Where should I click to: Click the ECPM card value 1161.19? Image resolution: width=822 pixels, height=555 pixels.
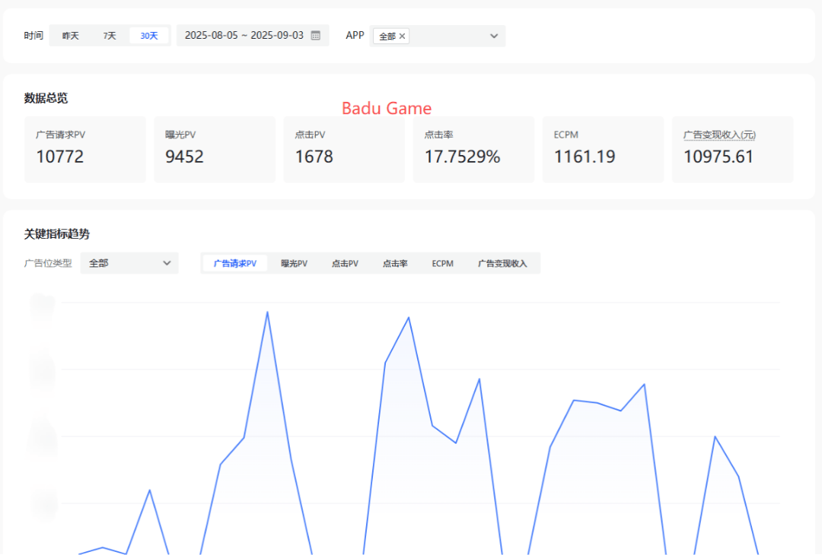point(585,157)
